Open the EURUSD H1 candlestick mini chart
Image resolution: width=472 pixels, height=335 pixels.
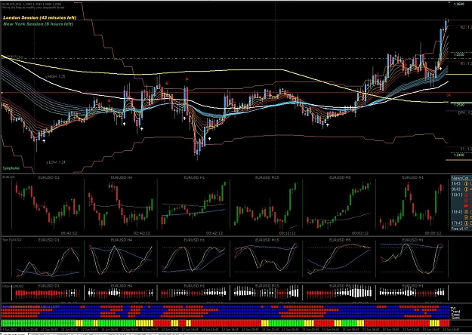193,205
